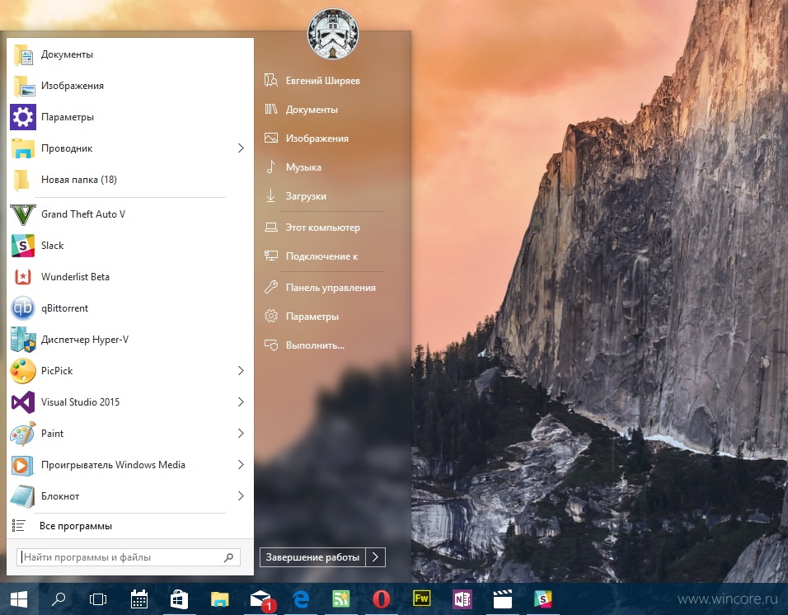The height and width of the screenshot is (615, 788).
Task: Open the pinned Изображения folder in the programs list
Action: pos(130,86)
